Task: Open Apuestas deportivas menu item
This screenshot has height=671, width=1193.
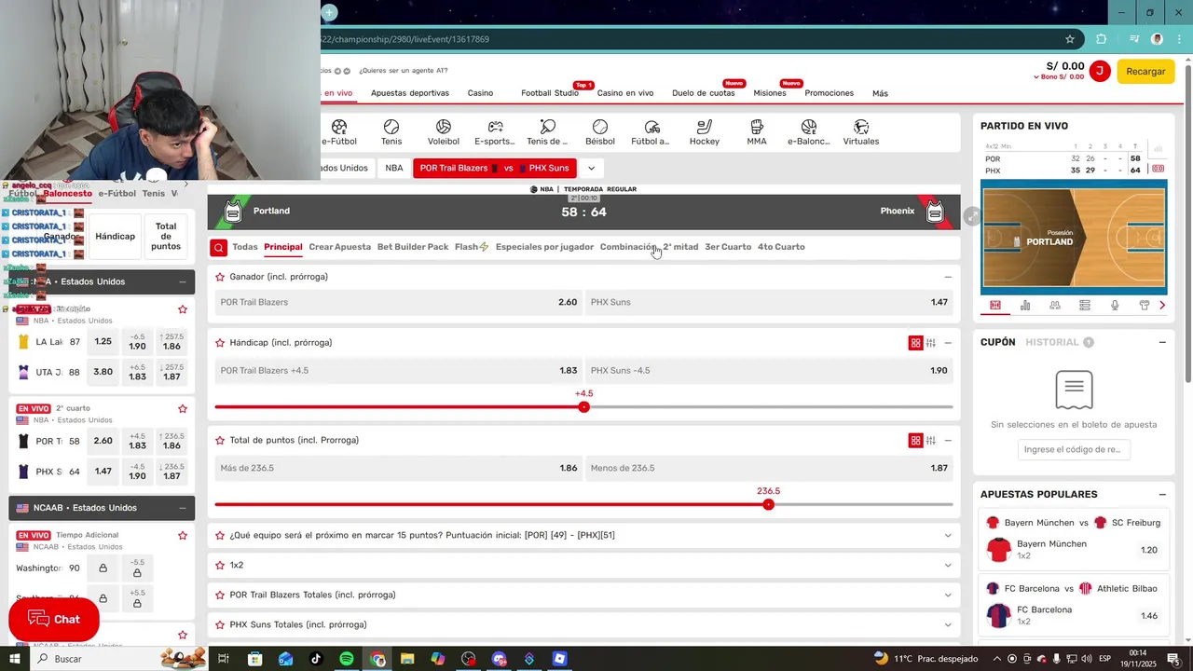Action: click(x=410, y=93)
